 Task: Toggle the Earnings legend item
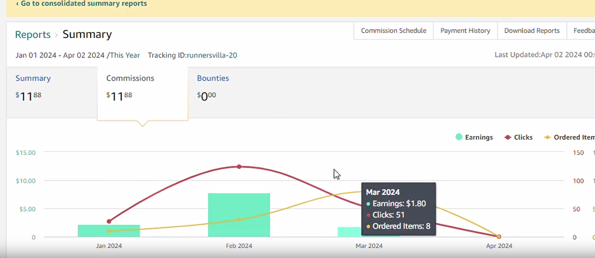(x=474, y=137)
